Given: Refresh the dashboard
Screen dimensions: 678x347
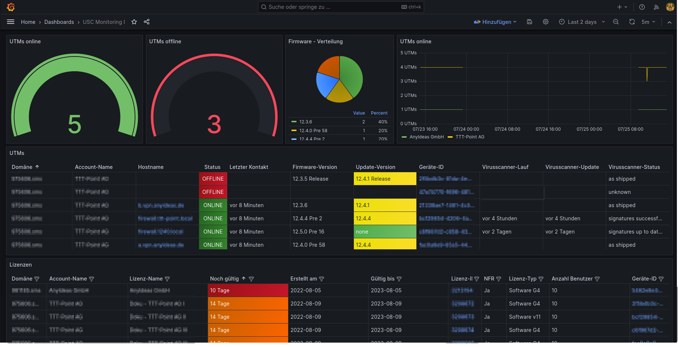Looking at the screenshot, I should [632, 22].
